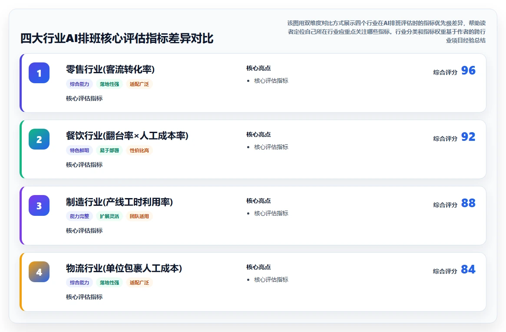Select the 制造行业(产线工时利用率) card title
The height and width of the screenshot is (332, 506).
pos(119,202)
